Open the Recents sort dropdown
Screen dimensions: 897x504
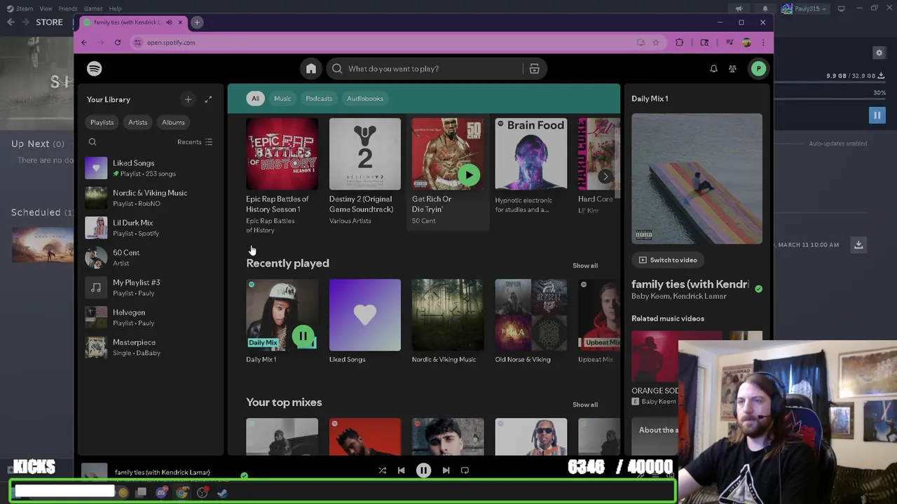click(x=195, y=142)
